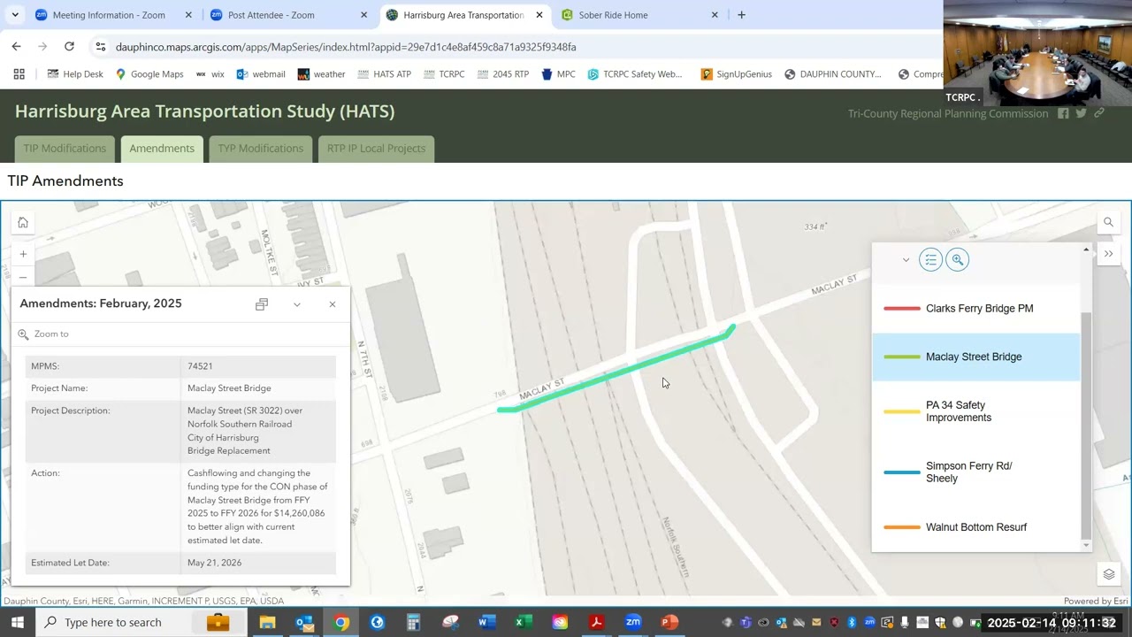Screen dimensions: 1132x637
Task: Open Outlook from the taskbar
Action: 304,622
